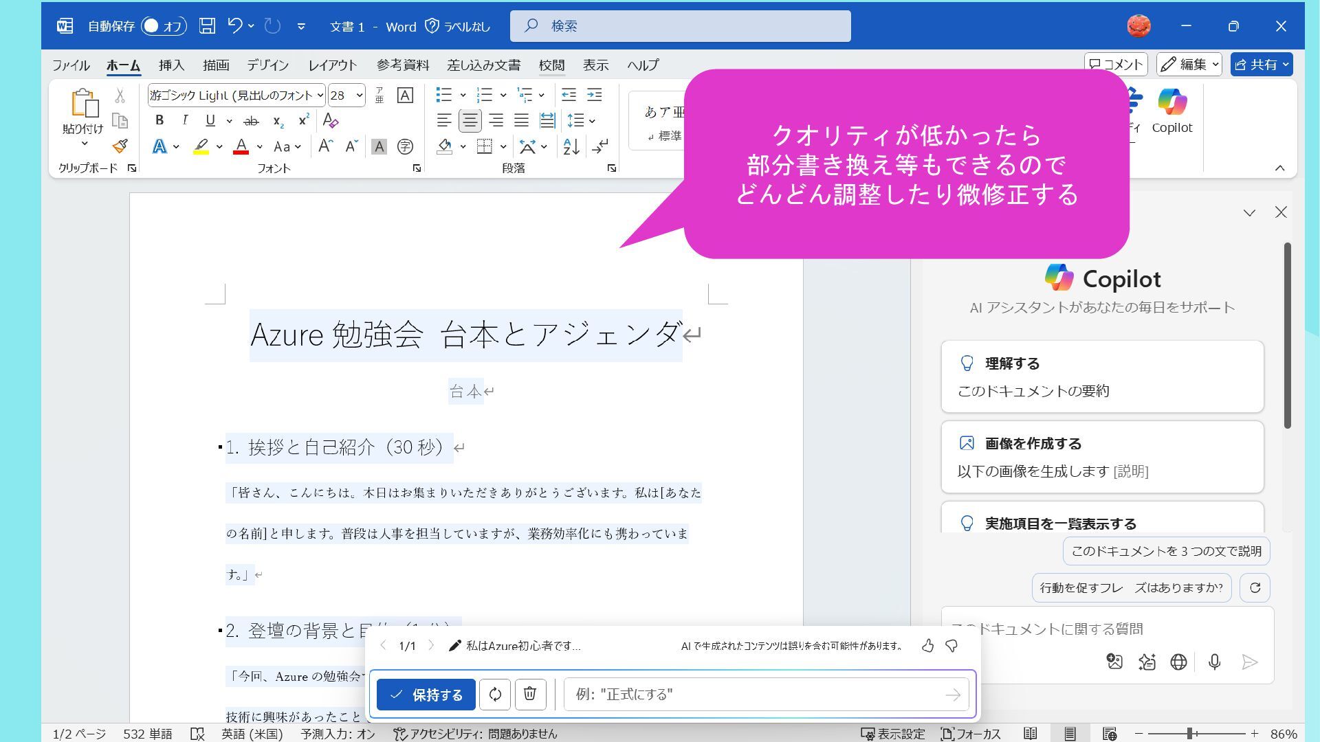This screenshot has height=742, width=1320.
Task: Click the regenerate icon beside 保持する
Action: click(495, 695)
